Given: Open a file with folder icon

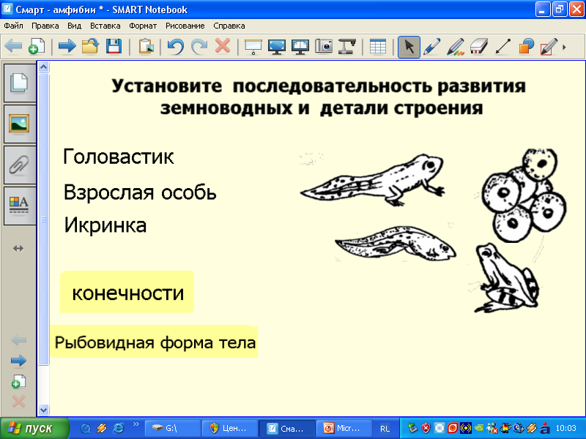Looking at the screenshot, I should pyautogui.click(x=90, y=47).
